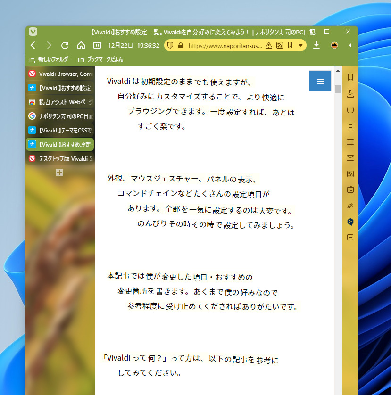Open the Mail panel

pyautogui.click(x=350, y=158)
